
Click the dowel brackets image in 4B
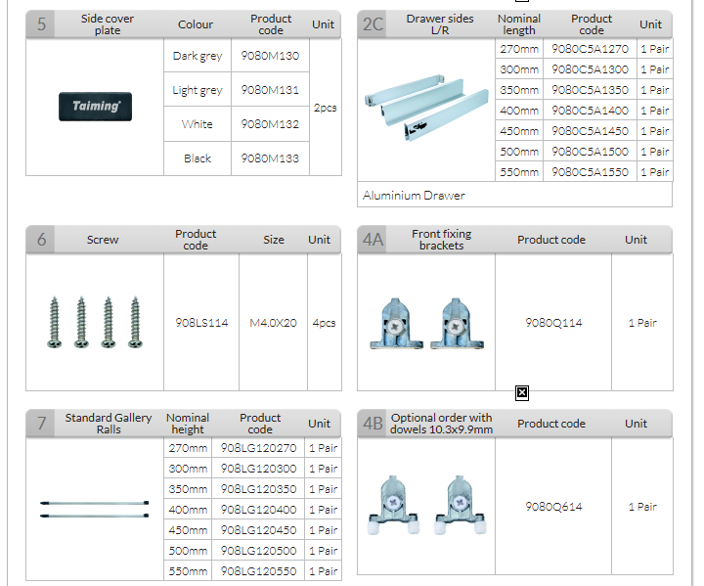(425, 506)
